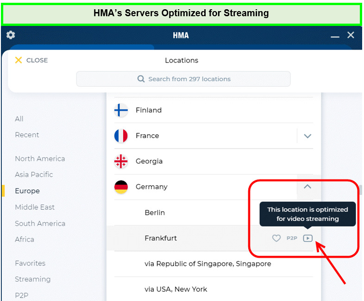Close the HMA window
Viewport: 364px width, 301px height.
click(351, 35)
